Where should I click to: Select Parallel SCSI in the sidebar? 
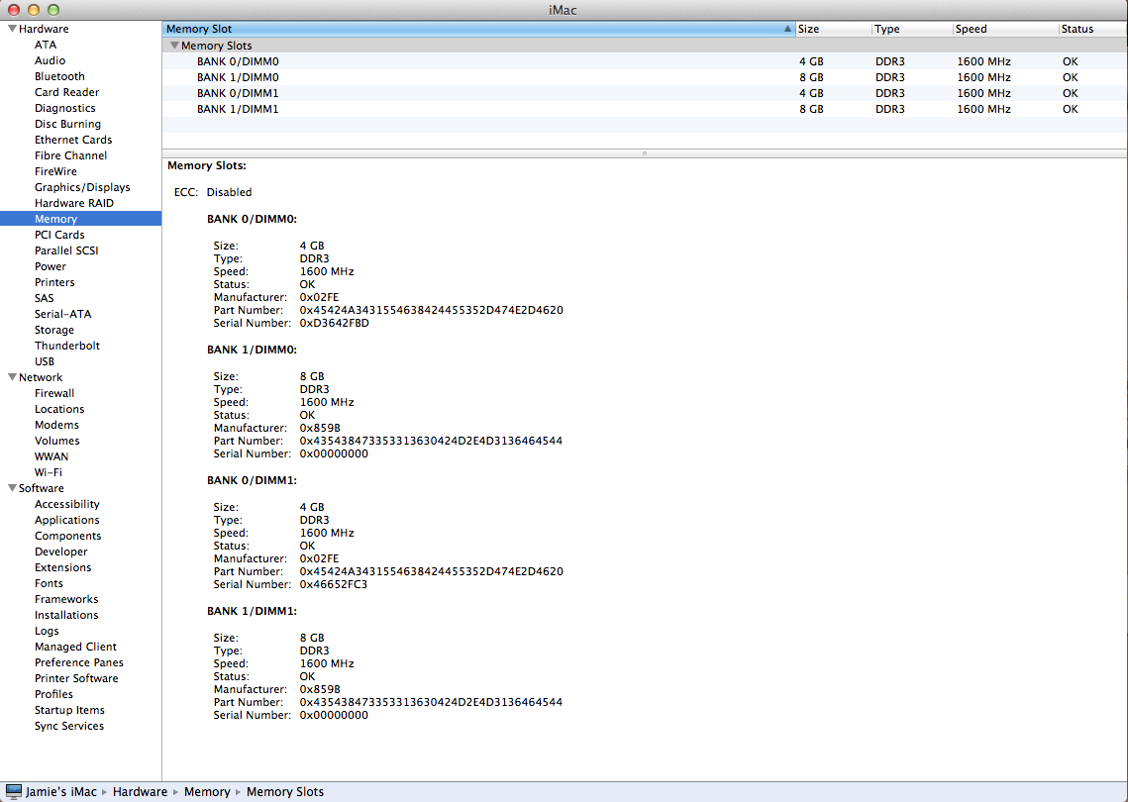(66, 251)
